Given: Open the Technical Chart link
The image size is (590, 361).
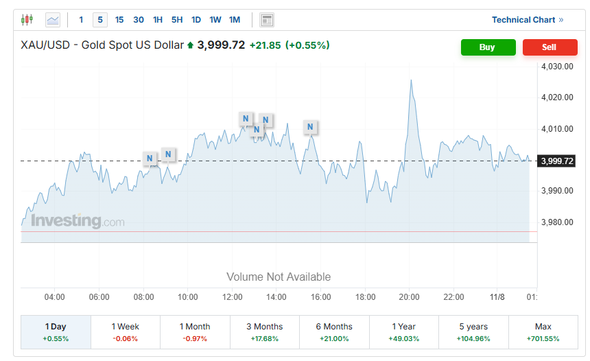Looking at the screenshot, I should pos(527,20).
